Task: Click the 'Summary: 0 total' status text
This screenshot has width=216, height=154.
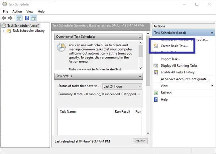Action: click(99, 94)
